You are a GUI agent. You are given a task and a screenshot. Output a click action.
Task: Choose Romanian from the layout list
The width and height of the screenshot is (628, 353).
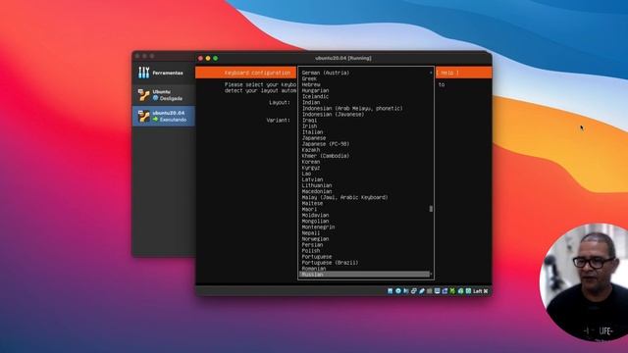(314, 269)
